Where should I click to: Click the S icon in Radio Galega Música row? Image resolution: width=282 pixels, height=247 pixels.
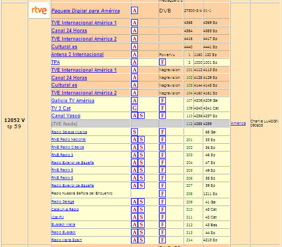click(x=134, y=132)
